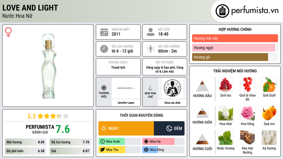Click the Hương giữa pyramid icon
283x159 pixels.
[202, 113]
